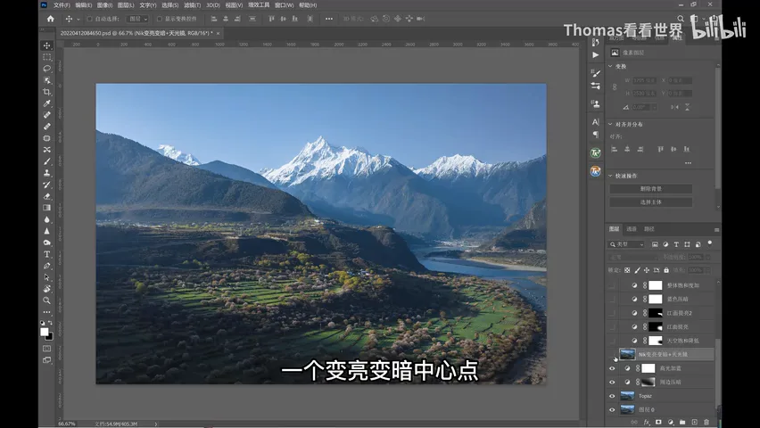Open the 滤镜(T) menu
760x428 pixels.
pos(192,5)
